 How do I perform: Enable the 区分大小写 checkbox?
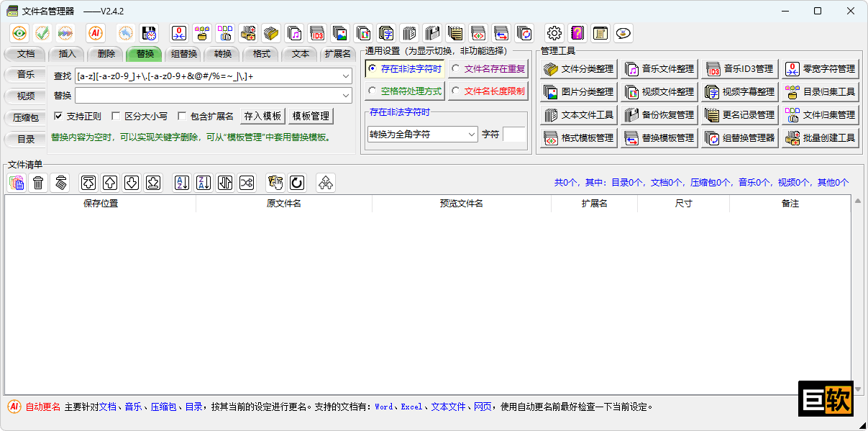tap(117, 116)
